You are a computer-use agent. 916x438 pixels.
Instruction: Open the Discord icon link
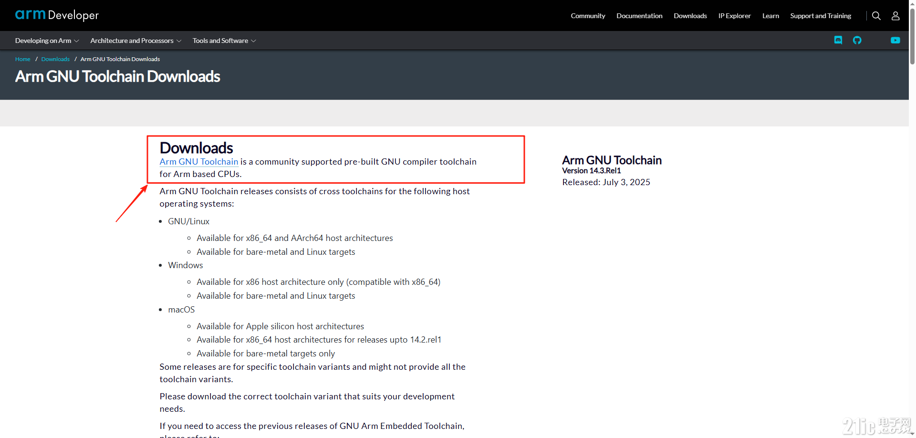point(838,40)
